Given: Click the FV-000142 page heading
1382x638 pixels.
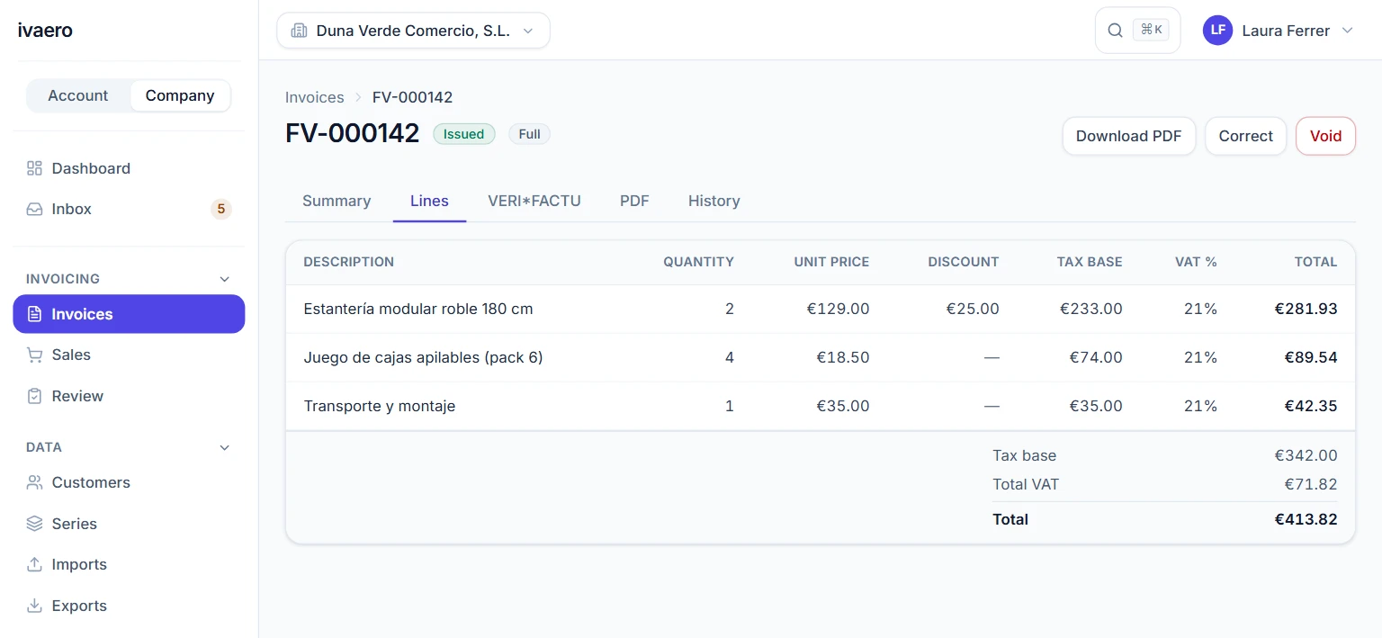Looking at the screenshot, I should (x=353, y=133).
